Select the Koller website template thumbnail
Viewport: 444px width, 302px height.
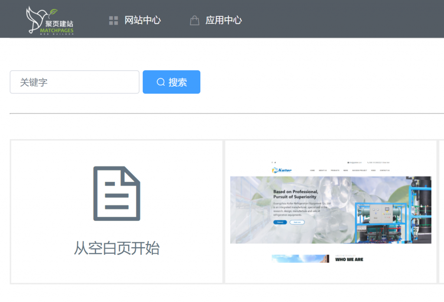tap(330, 211)
